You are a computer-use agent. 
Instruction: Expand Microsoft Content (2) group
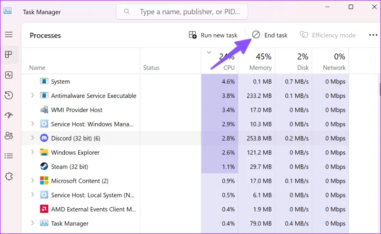point(32,181)
